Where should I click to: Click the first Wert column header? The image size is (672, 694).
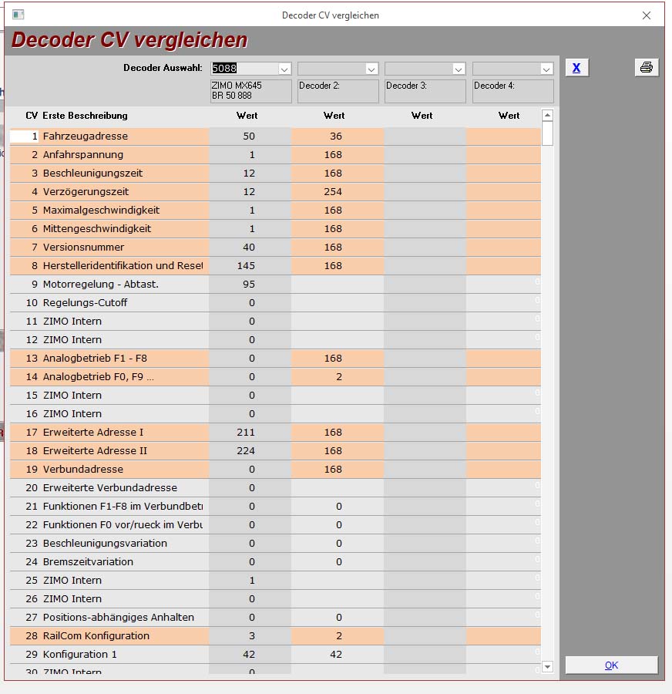(x=247, y=116)
